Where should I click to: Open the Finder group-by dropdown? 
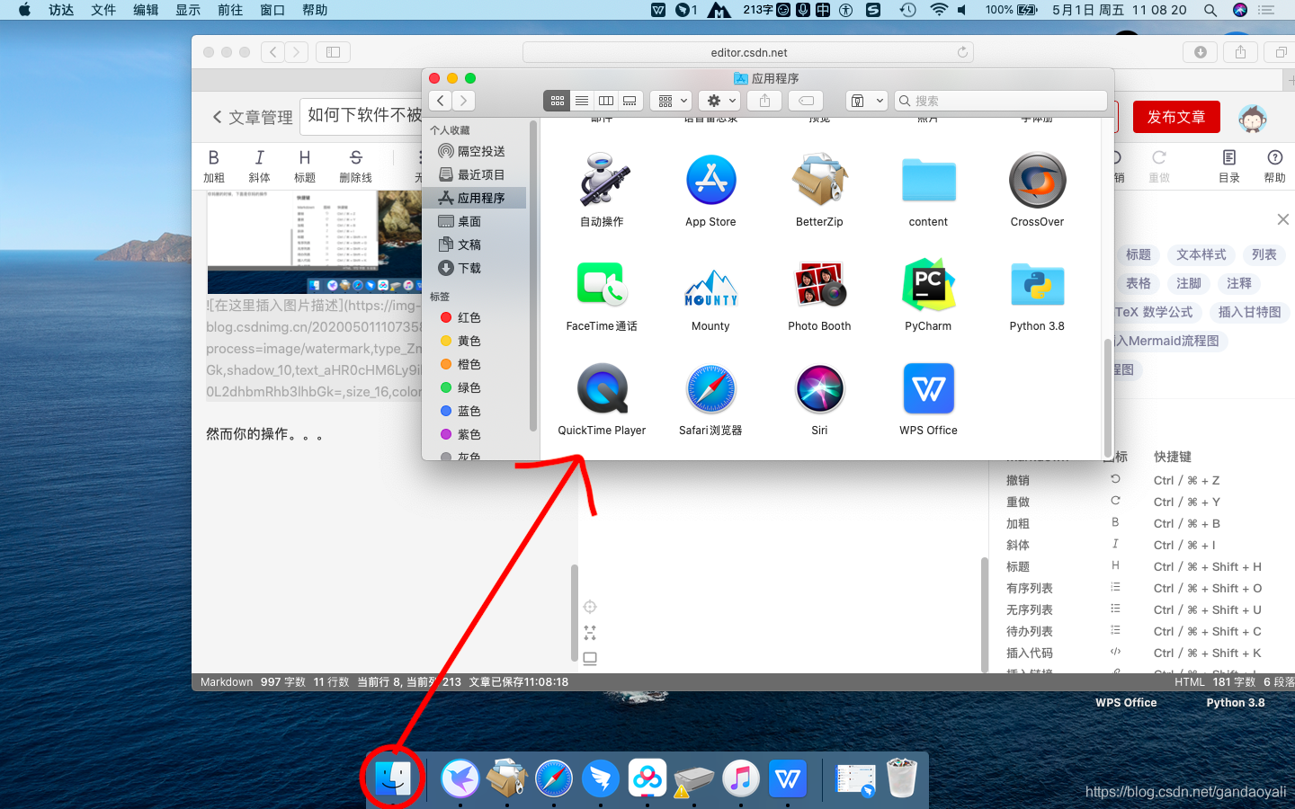(x=671, y=101)
